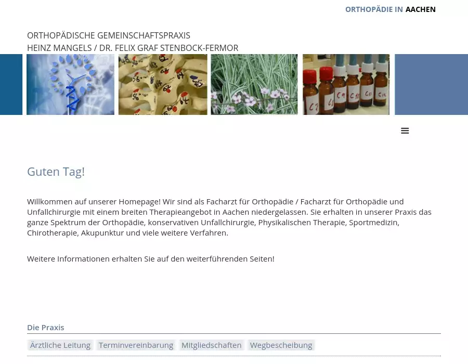Click the 'Die Praxis' section heading
The height and width of the screenshot is (364, 468).
tap(46, 328)
